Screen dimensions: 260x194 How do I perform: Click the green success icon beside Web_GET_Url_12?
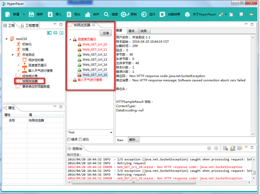pyautogui.click(x=80, y=55)
